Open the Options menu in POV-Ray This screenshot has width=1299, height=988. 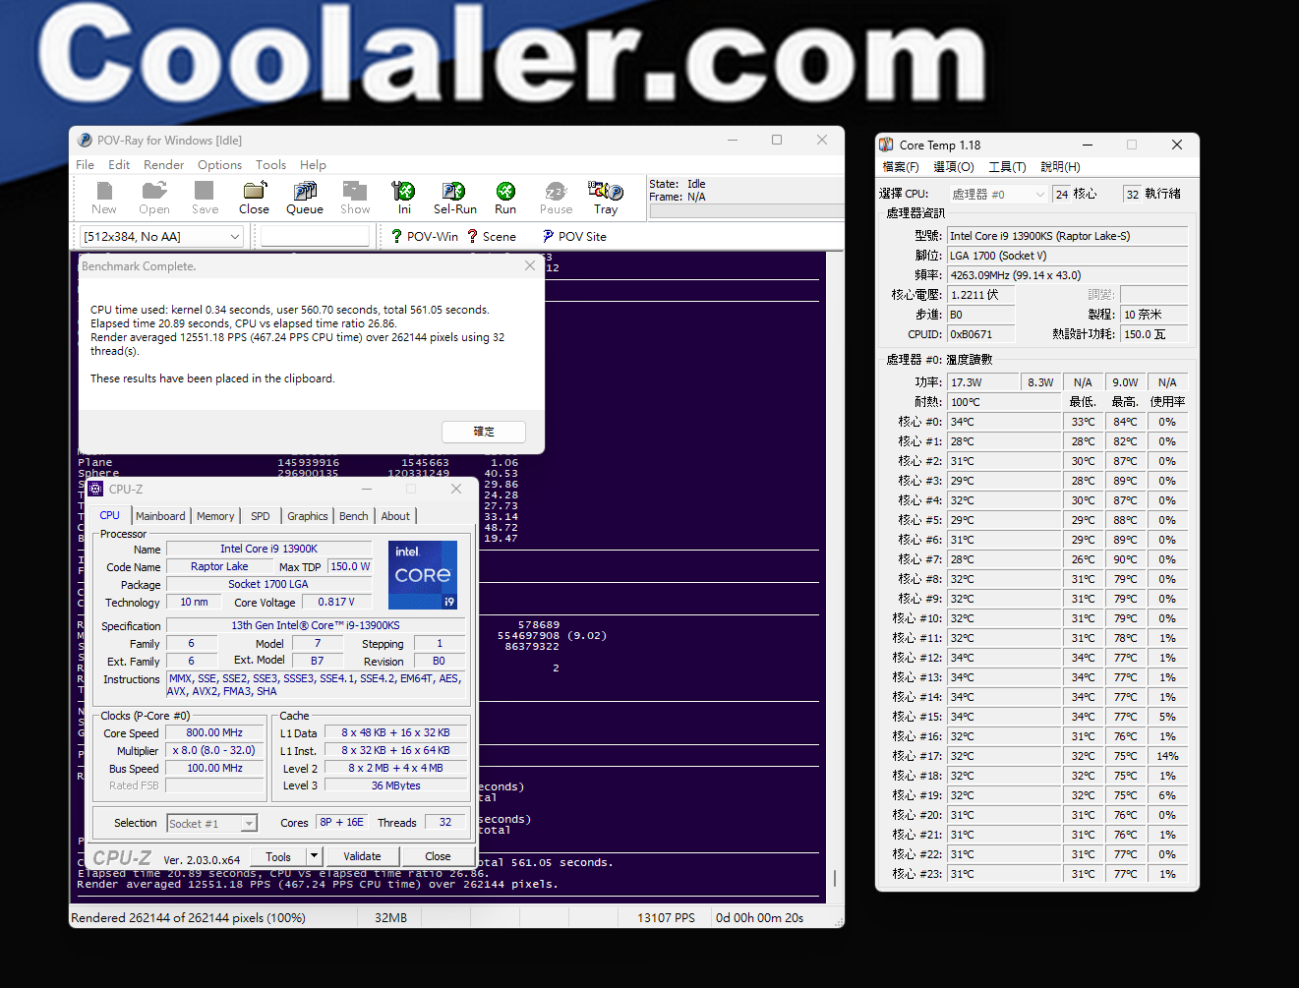[x=219, y=165]
